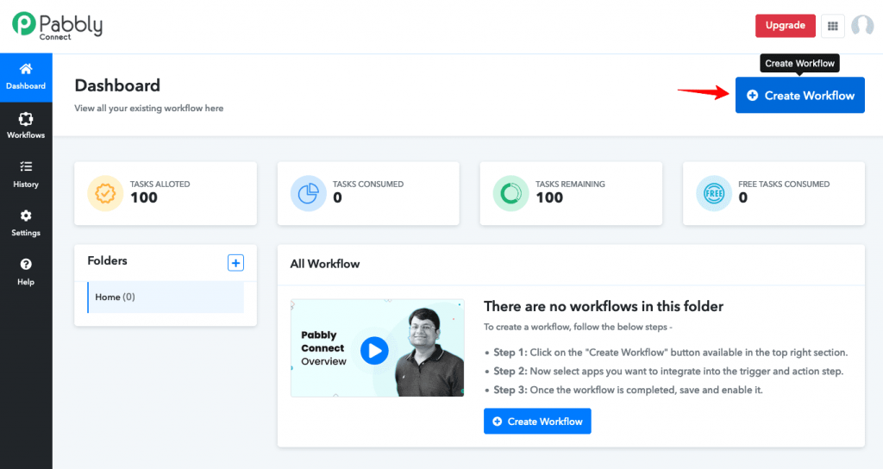This screenshot has height=469, width=883.
Task: Click the Dashboard heading text
Action: click(x=117, y=85)
